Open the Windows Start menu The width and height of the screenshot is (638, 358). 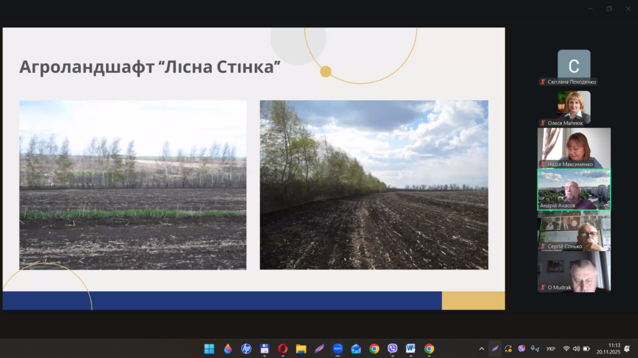coord(209,349)
